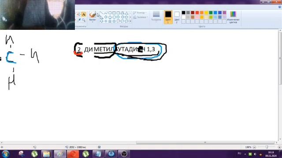This screenshot has width=282, height=158.
Task: Zoom out with the minus button
Action: [x=254, y=147]
